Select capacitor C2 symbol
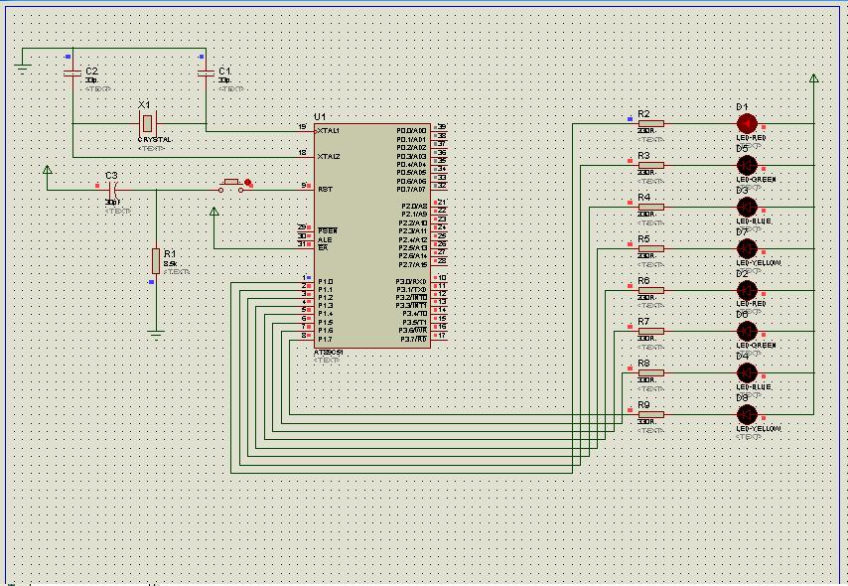The width and height of the screenshot is (848, 586). [71, 73]
